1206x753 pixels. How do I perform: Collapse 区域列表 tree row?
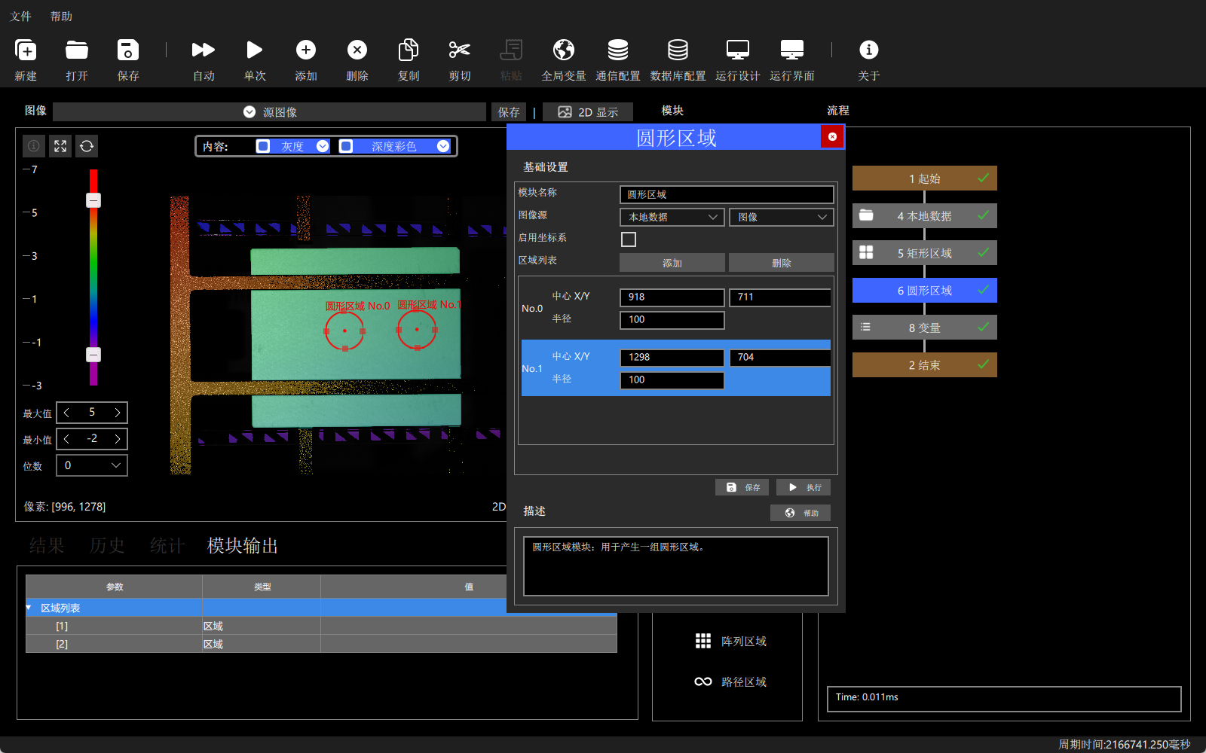point(29,608)
